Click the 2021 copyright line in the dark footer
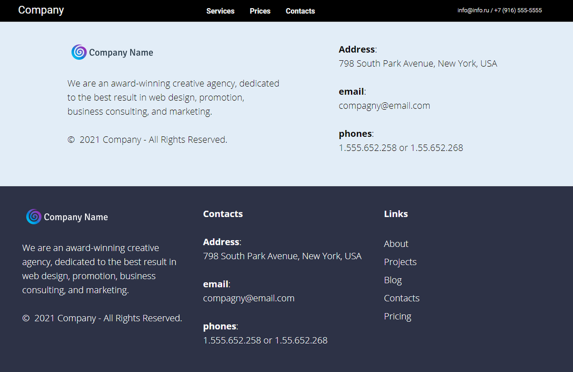Screen dimensions: 573x372 click(x=102, y=318)
